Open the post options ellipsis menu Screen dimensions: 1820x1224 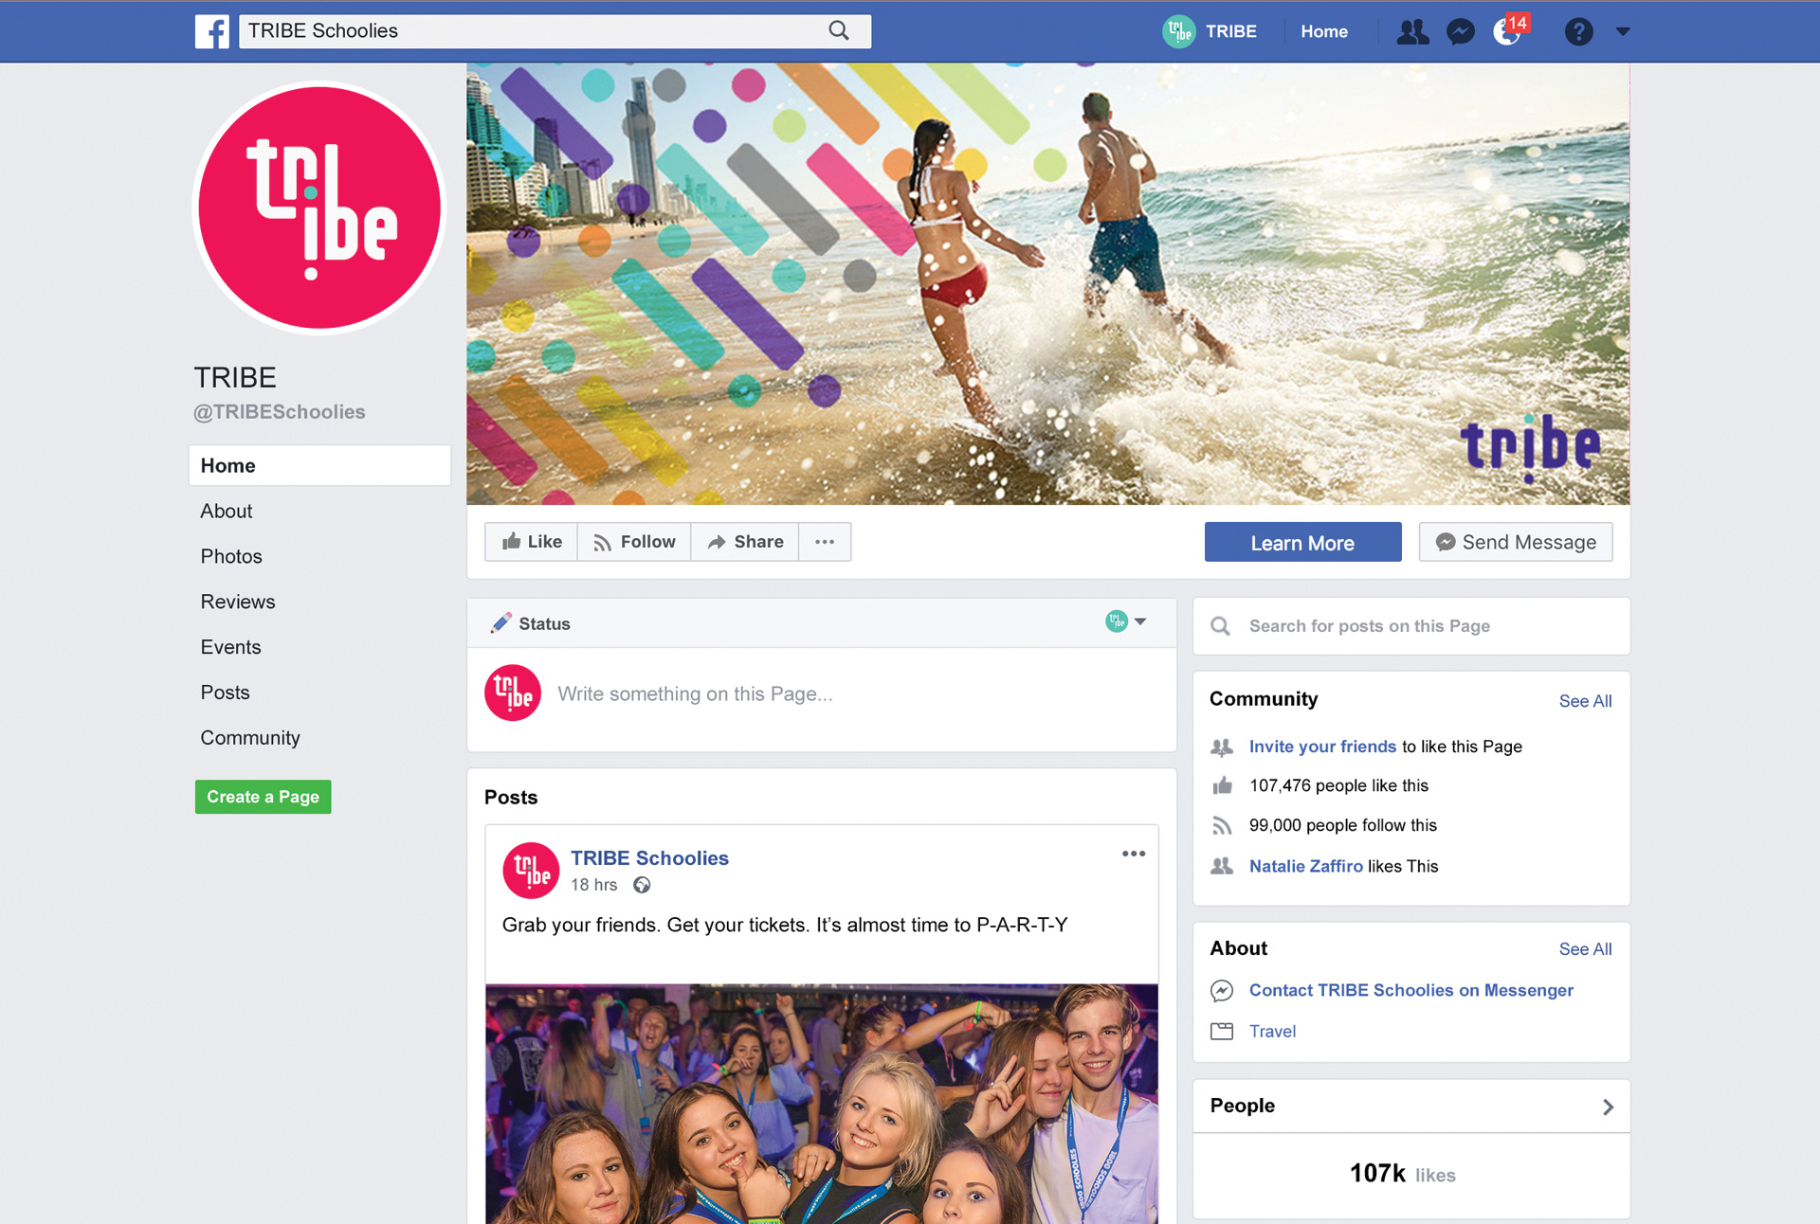click(x=1133, y=854)
